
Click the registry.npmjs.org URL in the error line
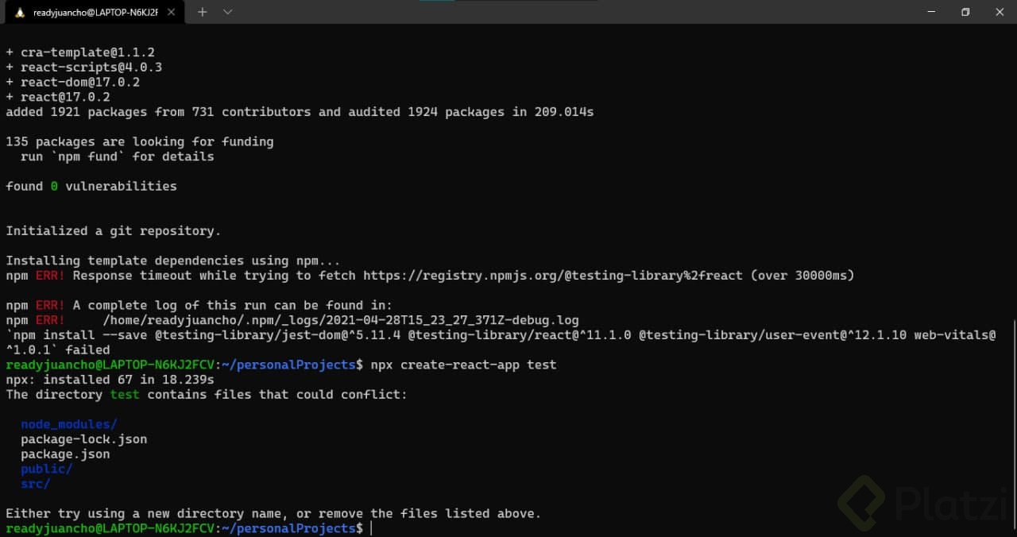553,276
